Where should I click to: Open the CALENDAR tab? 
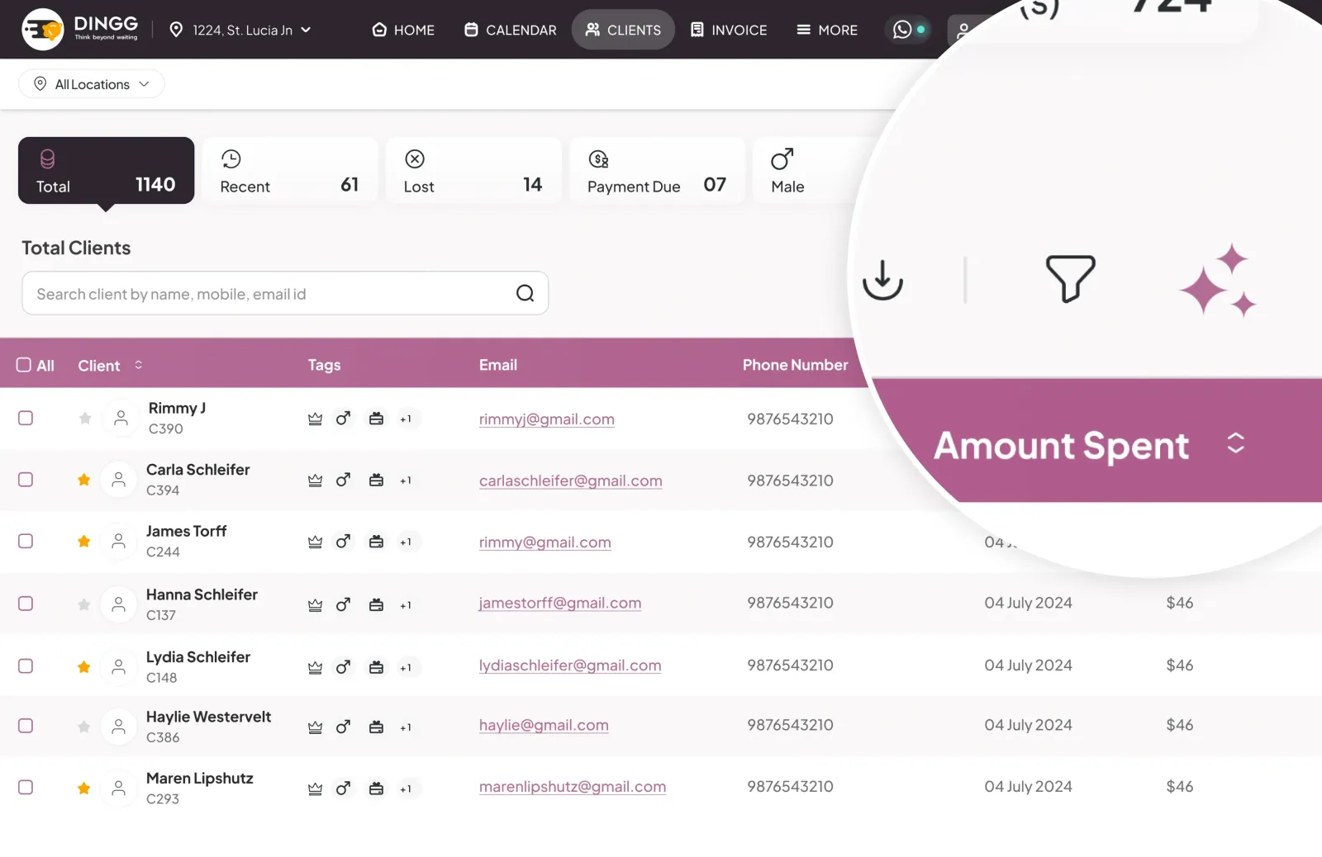tap(511, 30)
